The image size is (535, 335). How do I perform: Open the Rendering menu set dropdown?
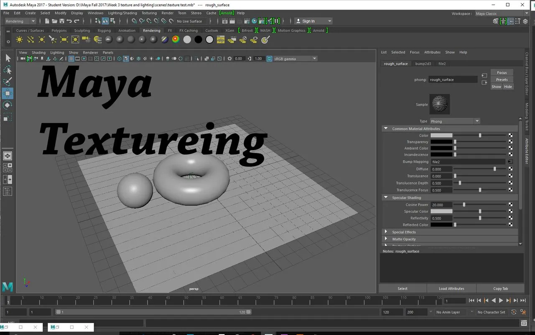pos(20,21)
